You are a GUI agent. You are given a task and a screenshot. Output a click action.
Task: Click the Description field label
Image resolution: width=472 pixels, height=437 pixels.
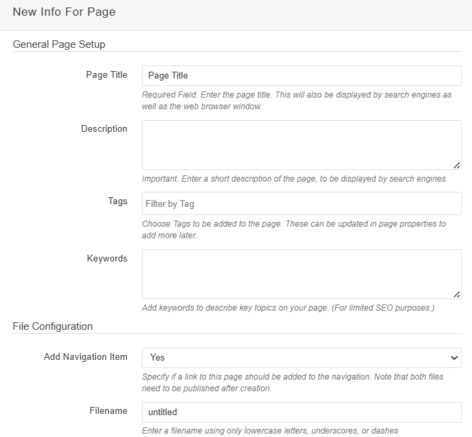tap(104, 128)
